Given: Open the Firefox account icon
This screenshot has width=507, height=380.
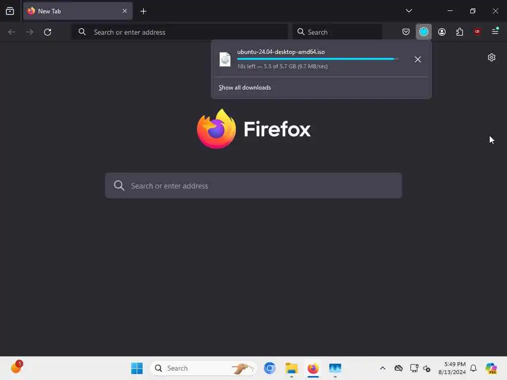Looking at the screenshot, I should [442, 32].
